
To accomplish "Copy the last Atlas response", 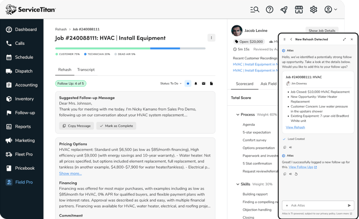I will click(284, 174).
